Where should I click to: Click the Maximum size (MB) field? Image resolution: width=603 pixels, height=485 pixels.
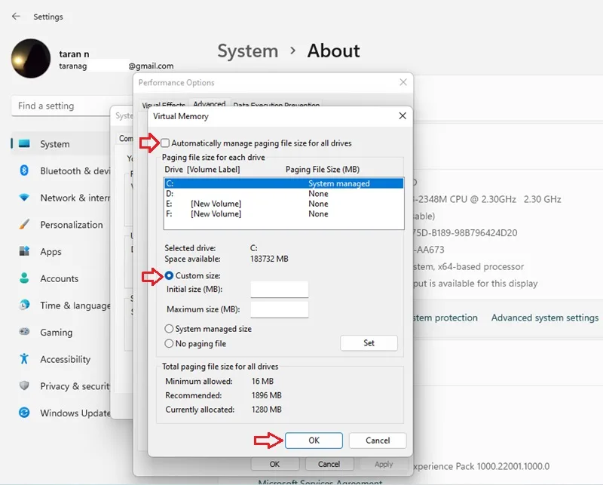click(280, 309)
